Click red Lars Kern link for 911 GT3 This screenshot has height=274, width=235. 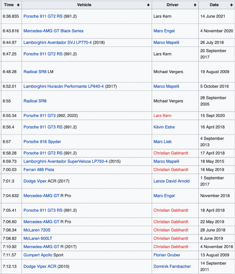click(x=162, y=116)
